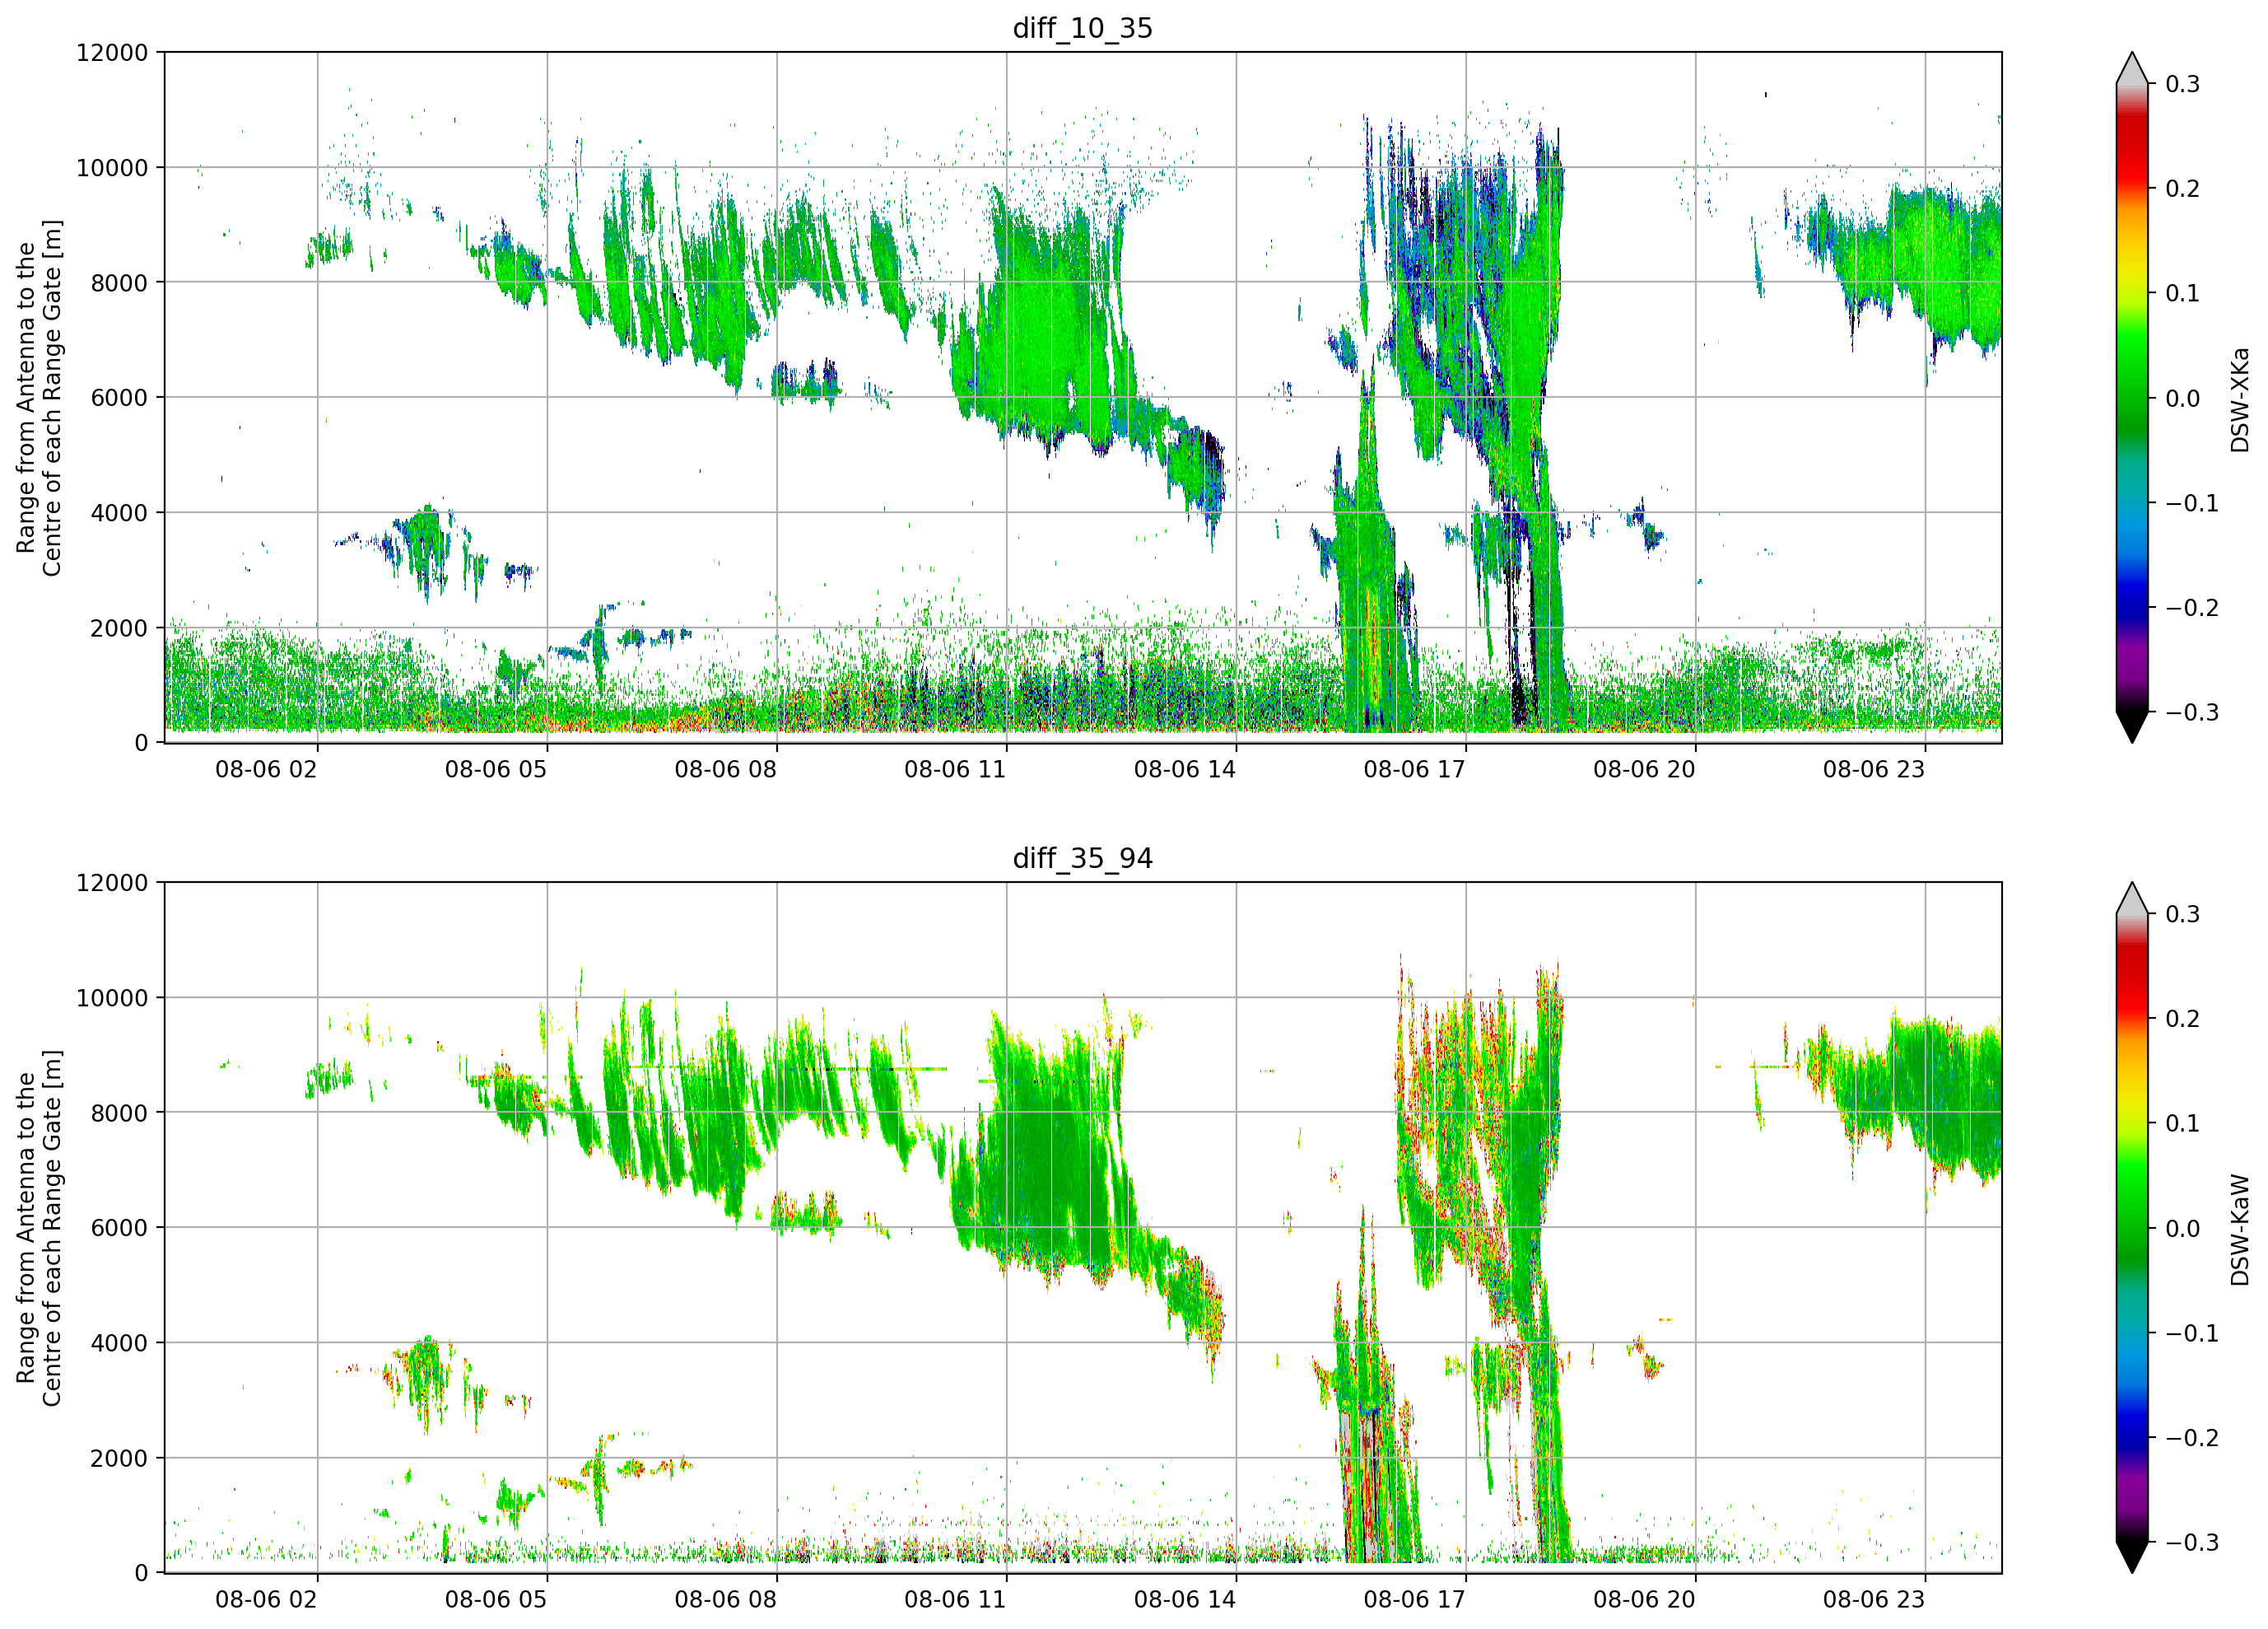Click the 0.2 tick on DSW-KaW colorbar
The height and width of the screenshot is (1629, 2268).
point(2183,1020)
